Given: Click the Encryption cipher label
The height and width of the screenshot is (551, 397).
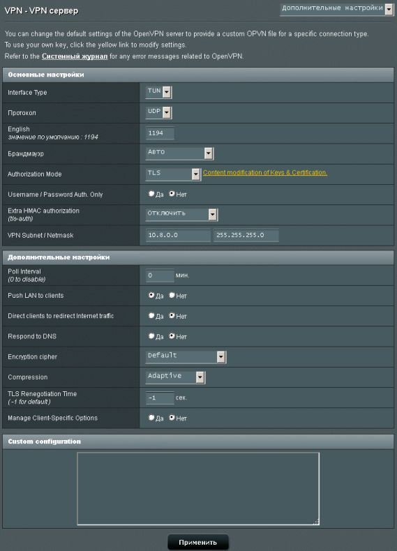Looking at the screenshot, I should [32, 356].
